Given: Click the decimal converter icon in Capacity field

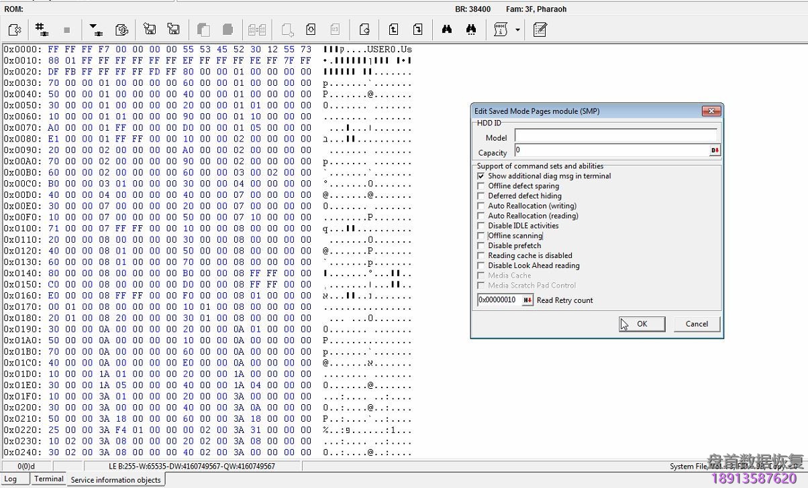Looking at the screenshot, I should 715,150.
